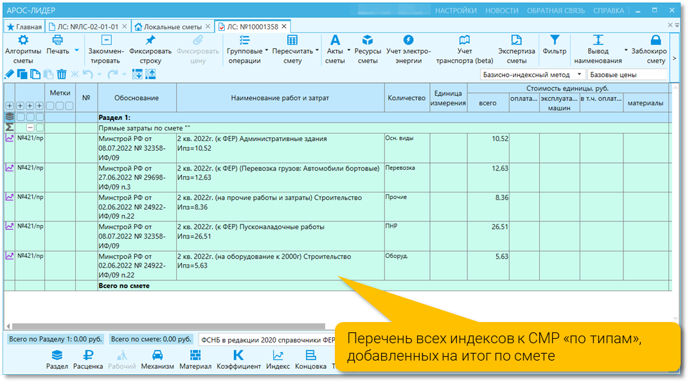
Task: Add Раздел from bottom panel
Action: pyautogui.click(x=57, y=360)
